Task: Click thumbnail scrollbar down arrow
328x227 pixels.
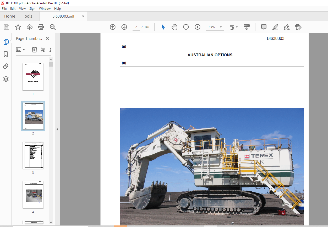Action: coord(51,223)
